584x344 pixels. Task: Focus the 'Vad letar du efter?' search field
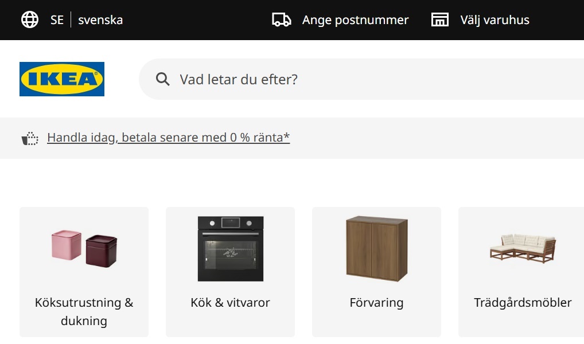pos(344,79)
